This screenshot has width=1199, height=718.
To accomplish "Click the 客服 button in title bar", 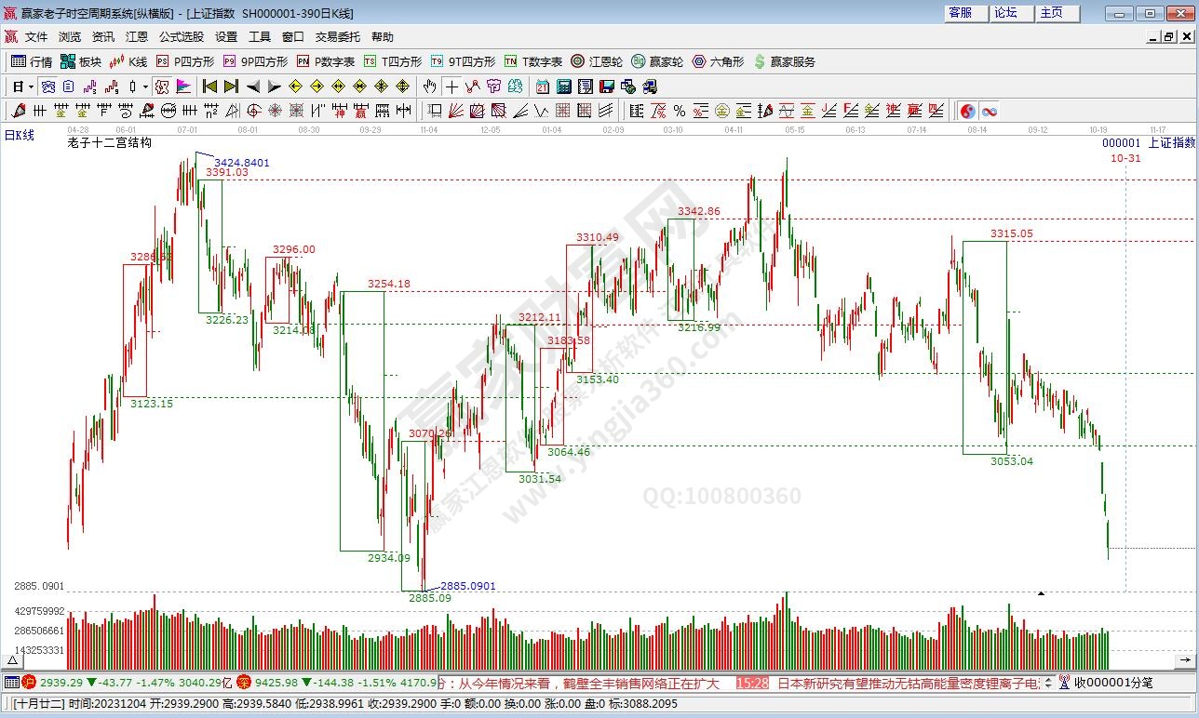I will pos(960,13).
